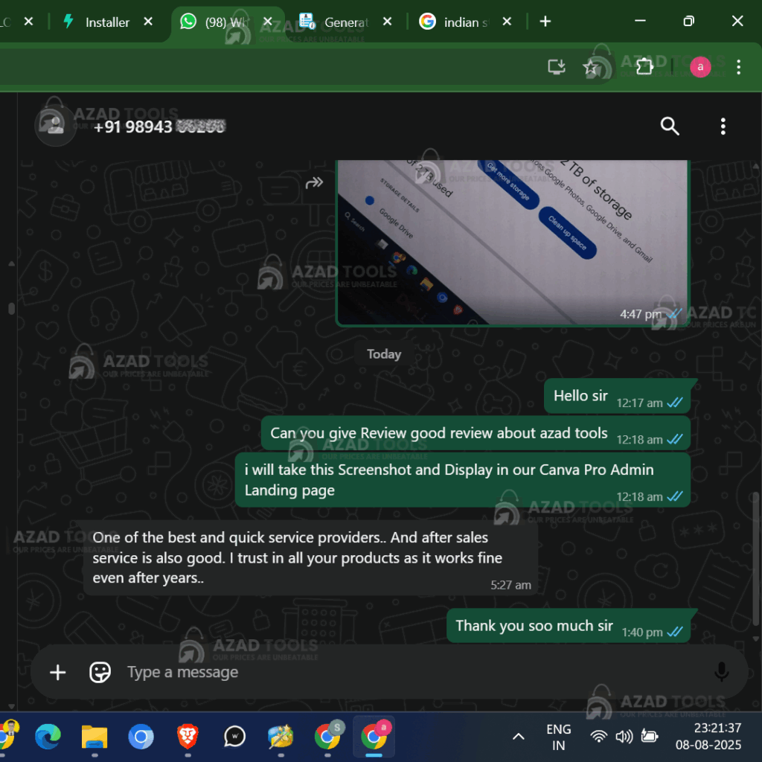Open File Explorer from the taskbar
The image size is (762, 762).
tap(95, 737)
